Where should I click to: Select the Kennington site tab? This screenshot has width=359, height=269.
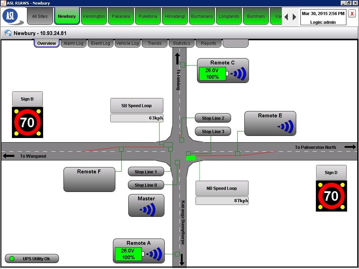click(94, 16)
